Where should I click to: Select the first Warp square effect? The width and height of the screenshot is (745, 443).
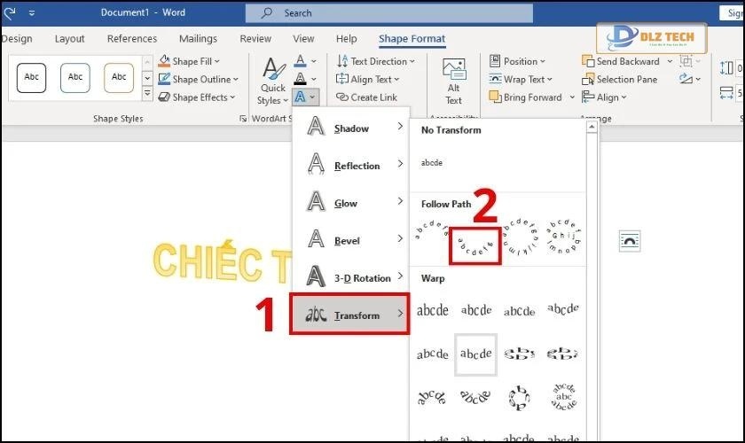click(x=433, y=310)
